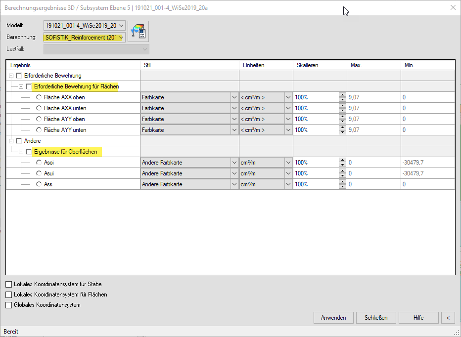461x337 pixels.
Task: Collapse the Erforderliche Bewehrung tree node
Action: [11, 76]
